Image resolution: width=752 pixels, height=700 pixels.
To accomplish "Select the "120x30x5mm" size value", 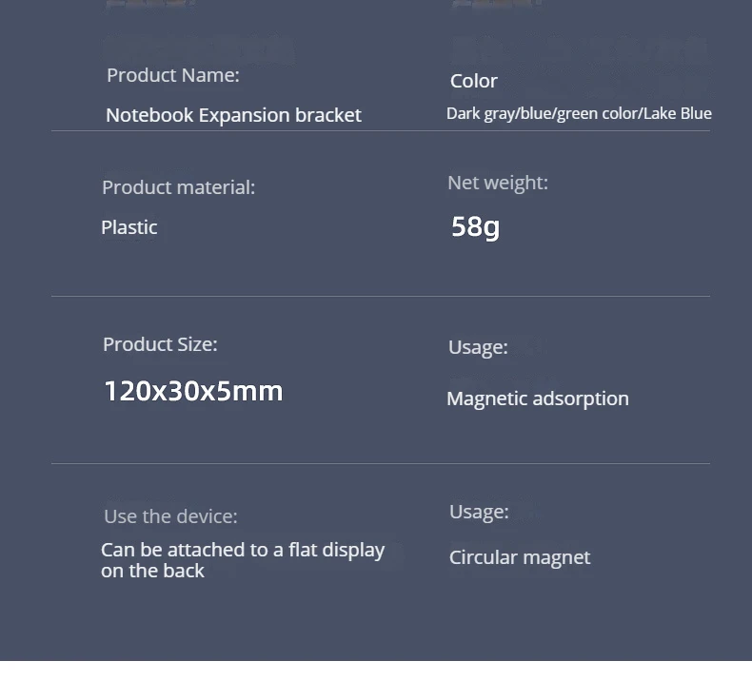I will pyautogui.click(x=193, y=391).
